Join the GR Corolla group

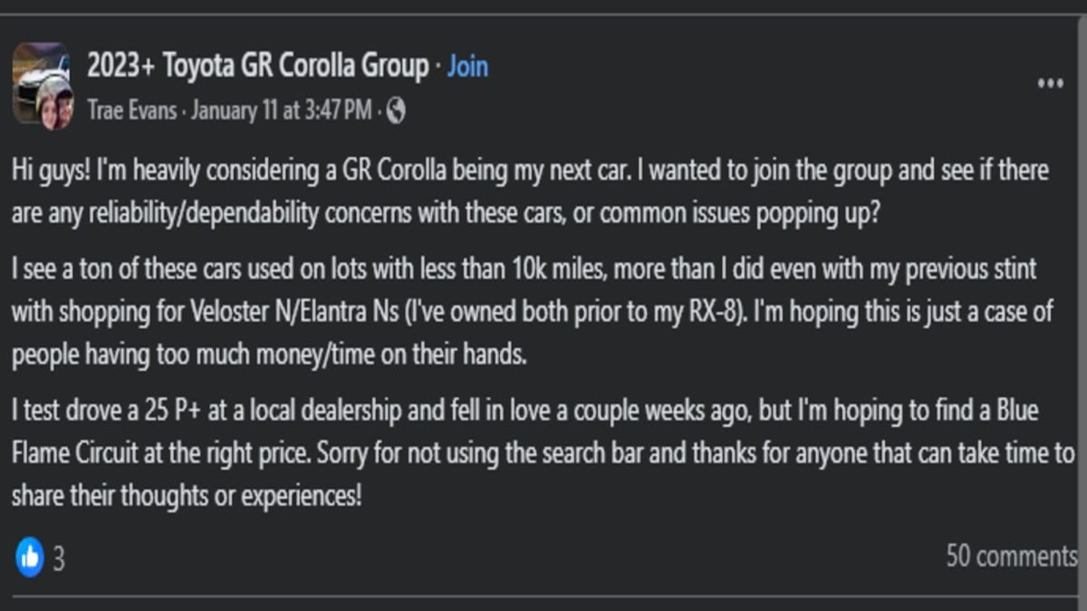coord(467,66)
